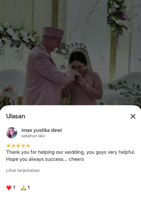Viewport: 141px width, 206px height.
Task: Toggle the praying hands reaction
Action: pyautogui.click(x=23, y=188)
